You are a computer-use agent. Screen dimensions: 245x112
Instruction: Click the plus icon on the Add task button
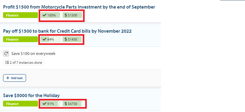[8, 78]
